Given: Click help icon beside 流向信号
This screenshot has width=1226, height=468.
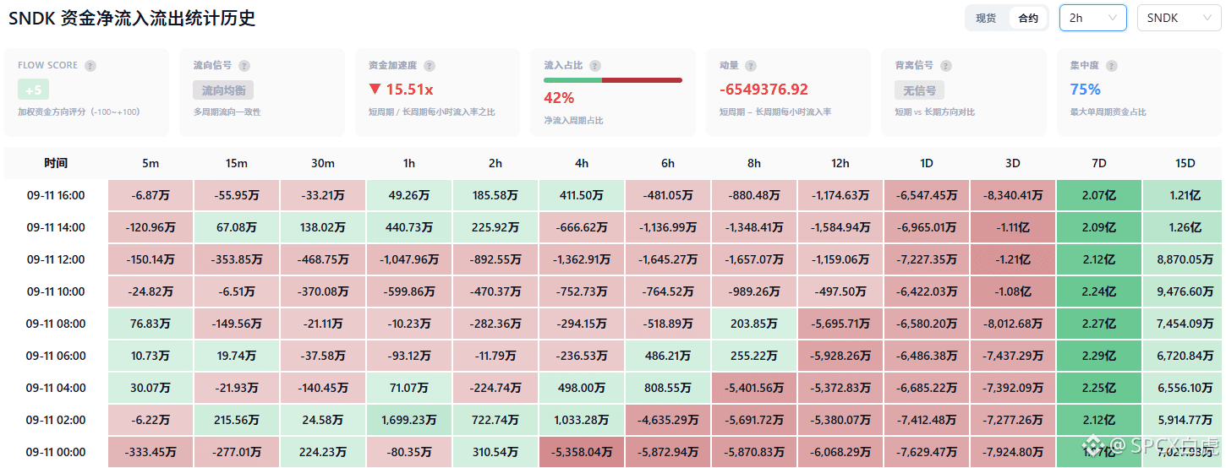Looking at the screenshot, I should [x=244, y=66].
